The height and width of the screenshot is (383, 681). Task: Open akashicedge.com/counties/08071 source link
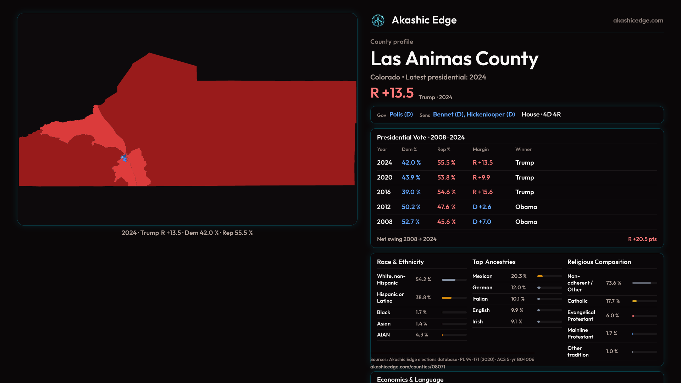408,367
